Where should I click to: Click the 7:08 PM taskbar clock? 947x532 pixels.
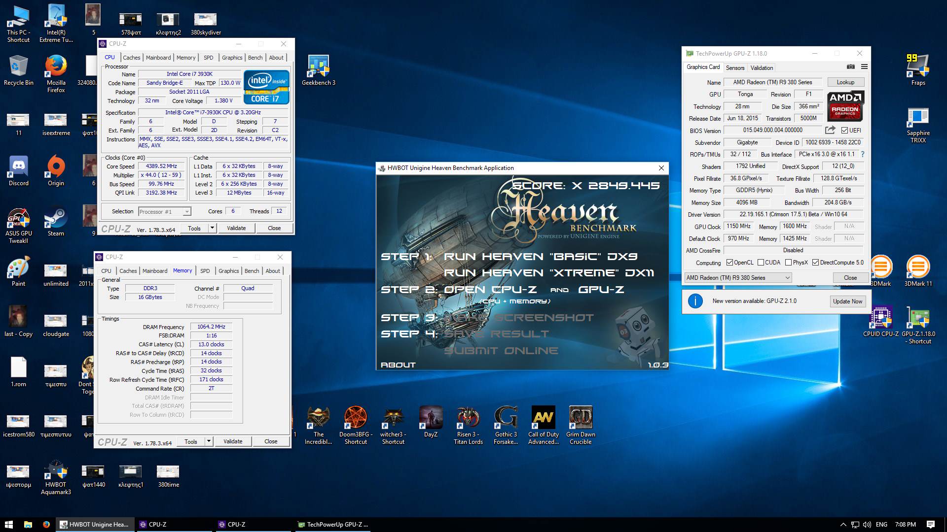(905, 525)
